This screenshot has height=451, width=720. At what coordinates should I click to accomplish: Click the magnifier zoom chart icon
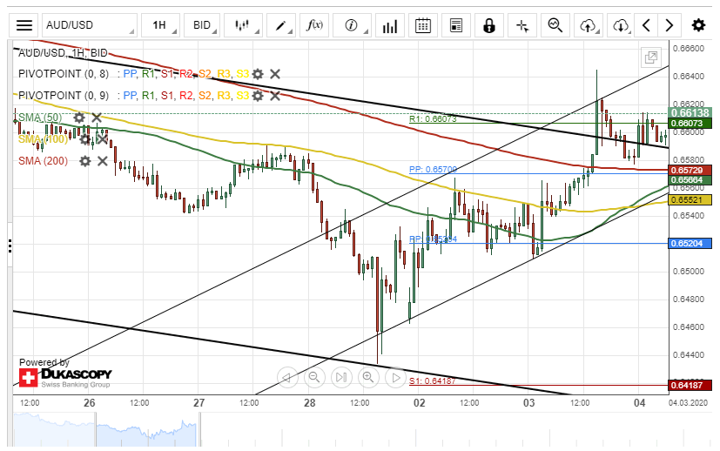555,25
